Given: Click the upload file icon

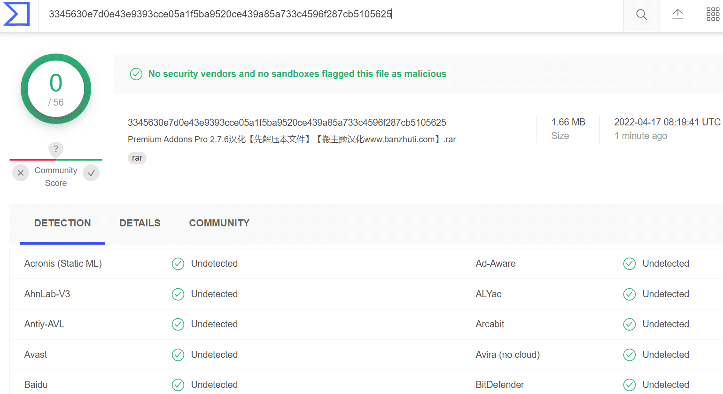Looking at the screenshot, I should click(x=677, y=14).
